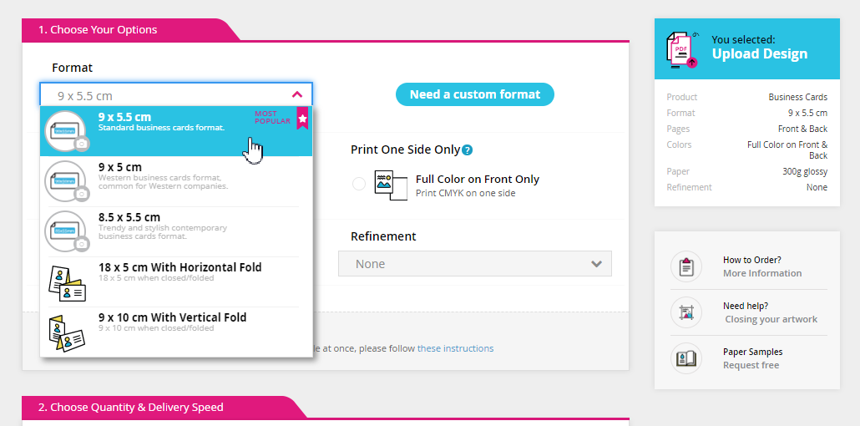Image resolution: width=860 pixels, height=426 pixels.
Task: Click the Need help artwork crop icon
Action: point(686,312)
